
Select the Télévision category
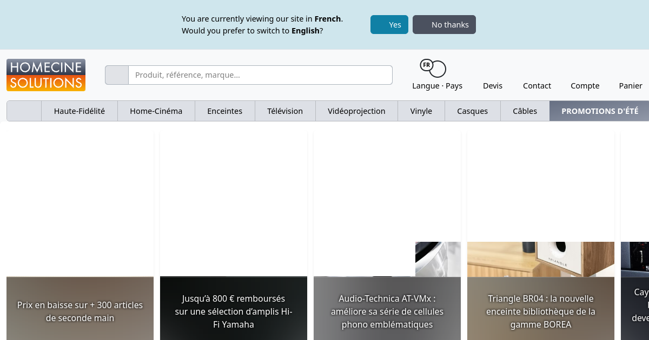tap(285, 111)
